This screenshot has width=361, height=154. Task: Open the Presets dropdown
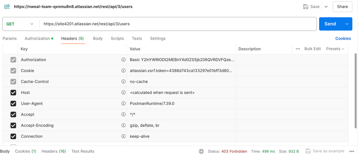[x=335, y=49]
